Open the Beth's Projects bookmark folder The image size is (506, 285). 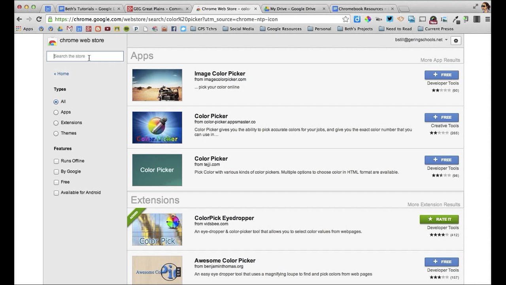(x=355, y=28)
